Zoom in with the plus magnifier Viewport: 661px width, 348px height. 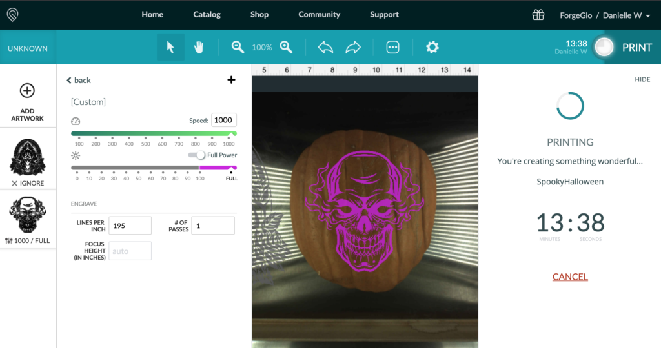point(286,46)
